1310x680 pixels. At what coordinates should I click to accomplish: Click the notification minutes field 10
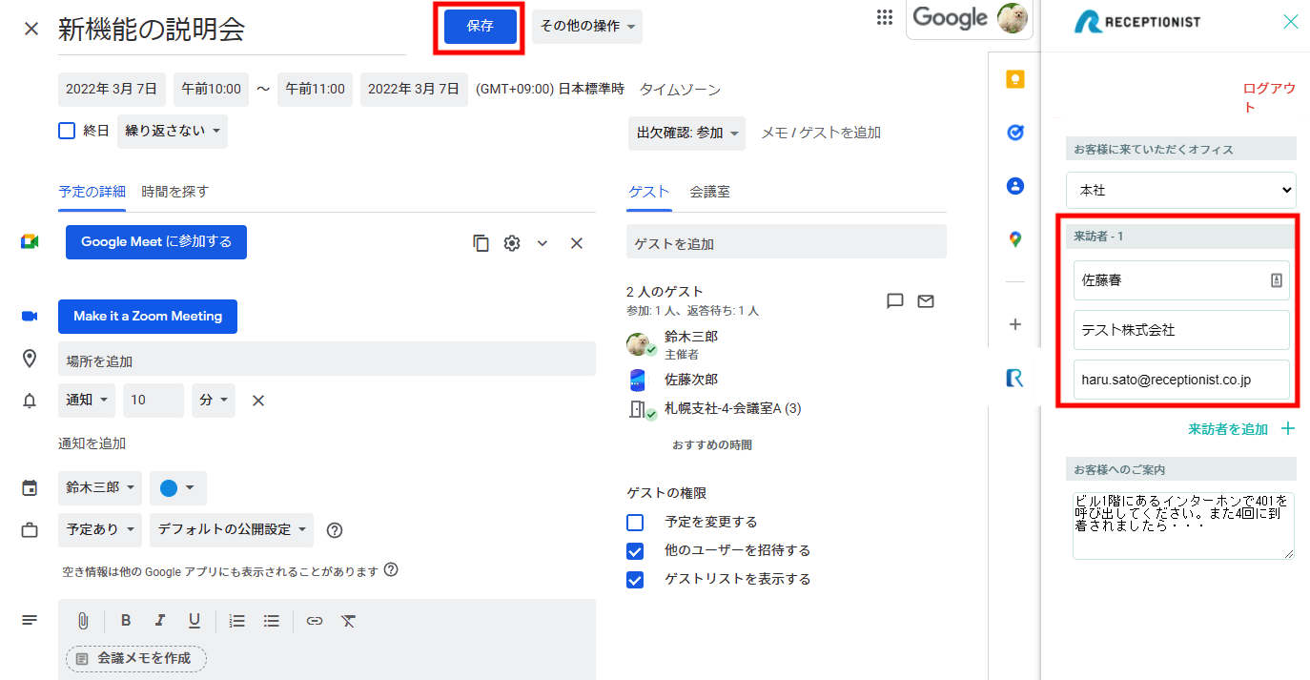click(x=154, y=401)
